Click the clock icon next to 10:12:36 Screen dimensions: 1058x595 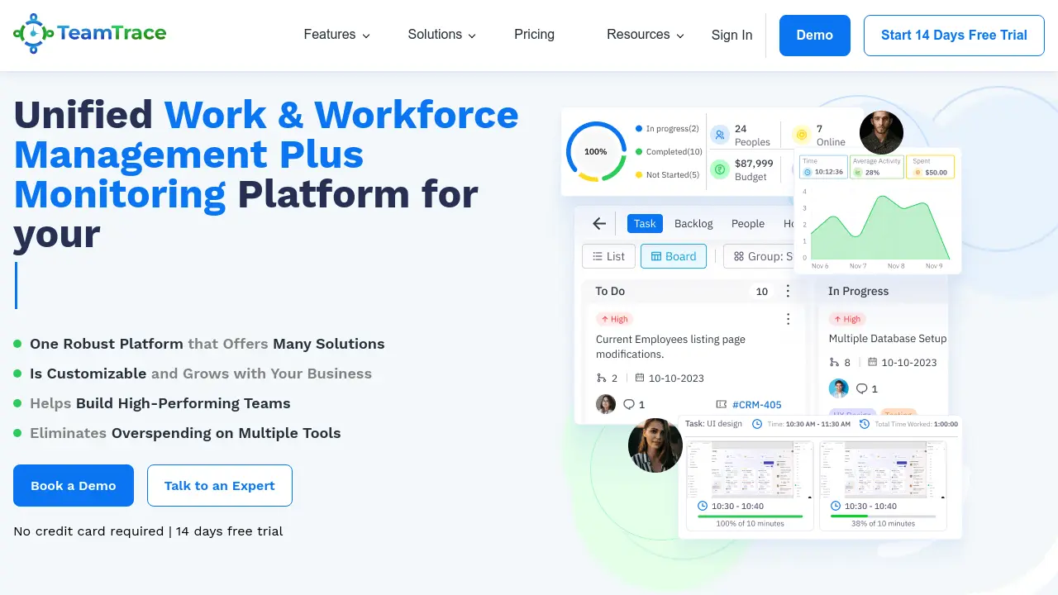(x=808, y=172)
